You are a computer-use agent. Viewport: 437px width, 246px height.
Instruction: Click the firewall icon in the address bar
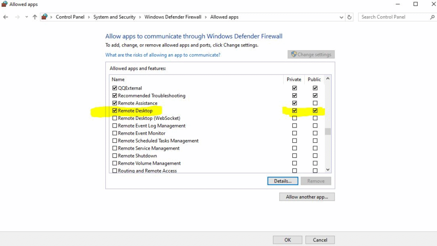[x=44, y=16]
